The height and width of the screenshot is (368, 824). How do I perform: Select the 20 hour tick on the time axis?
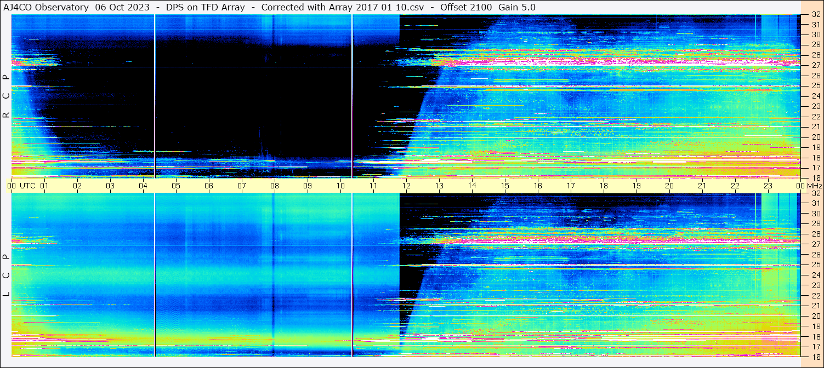tap(669, 186)
